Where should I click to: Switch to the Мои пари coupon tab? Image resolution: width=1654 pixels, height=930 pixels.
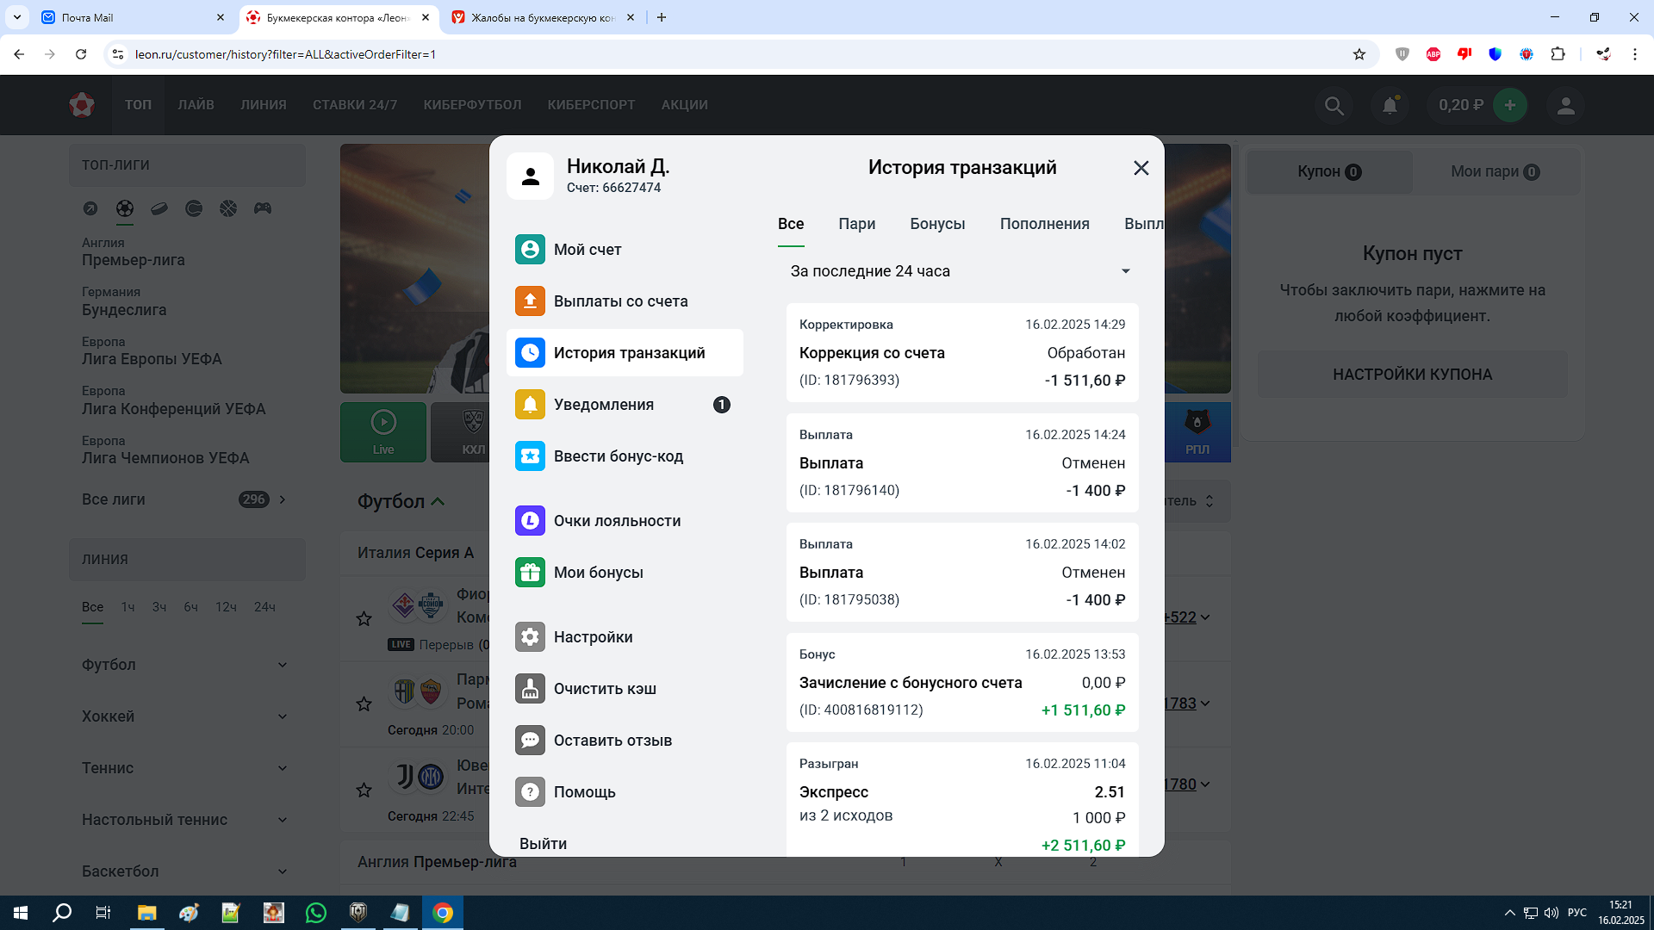(x=1495, y=171)
